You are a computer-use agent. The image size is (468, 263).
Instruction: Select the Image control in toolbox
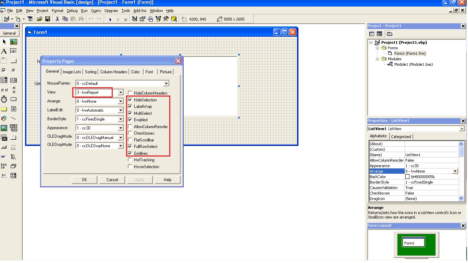click(4, 128)
